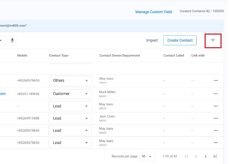Click the Mobile column header
230x164 pixels.
22,56
